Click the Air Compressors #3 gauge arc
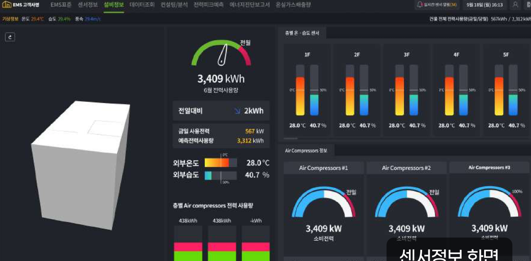531x261 pixels. tap(489, 201)
